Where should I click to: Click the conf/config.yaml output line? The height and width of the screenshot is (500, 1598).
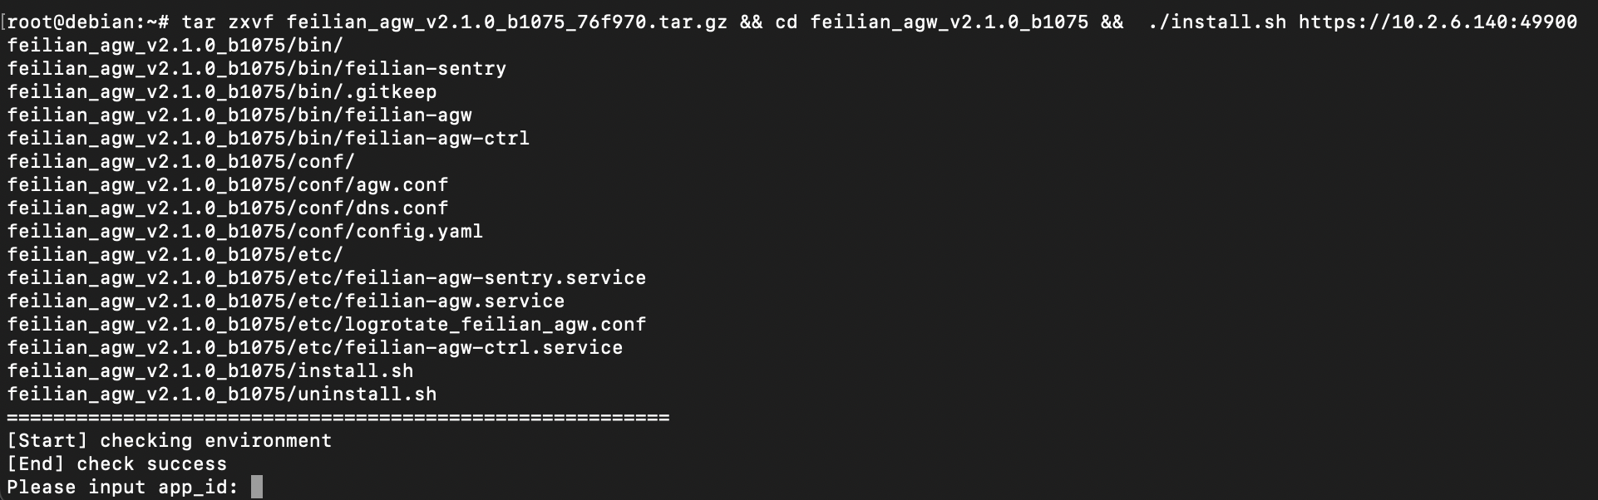(x=245, y=232)
